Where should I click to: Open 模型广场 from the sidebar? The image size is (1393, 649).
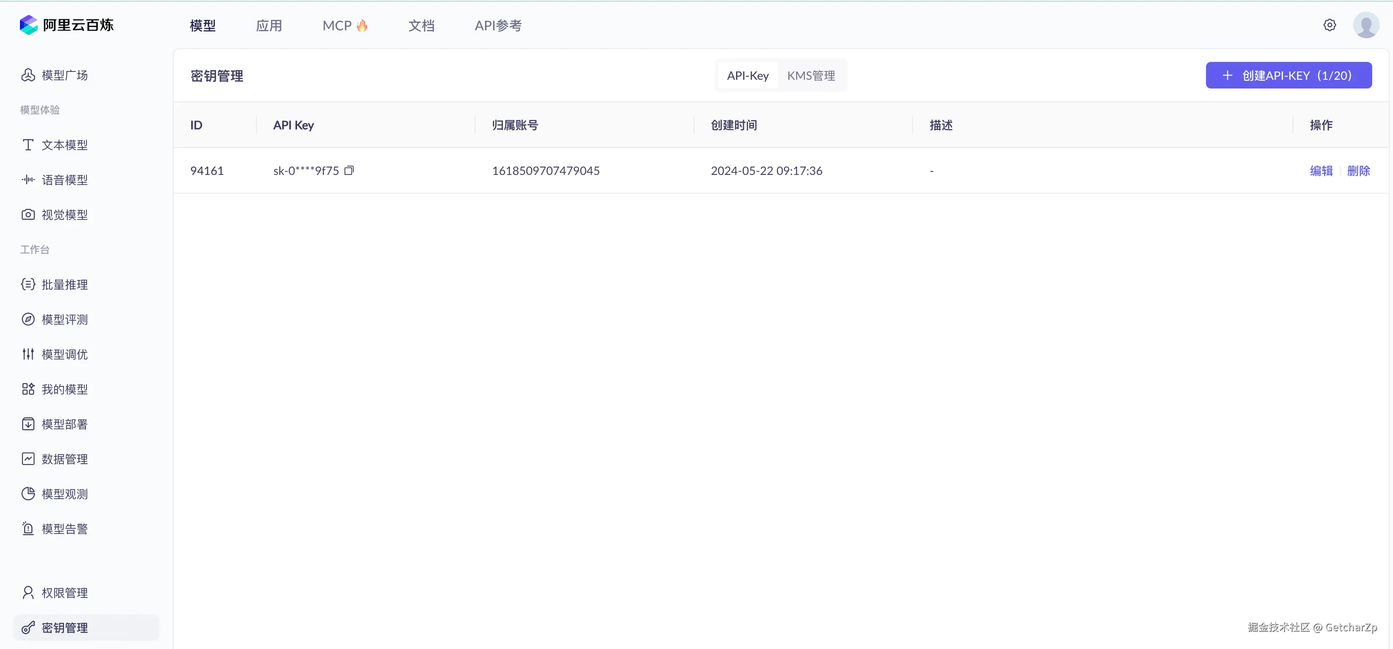pyautogui.click(x=64, y=75)
